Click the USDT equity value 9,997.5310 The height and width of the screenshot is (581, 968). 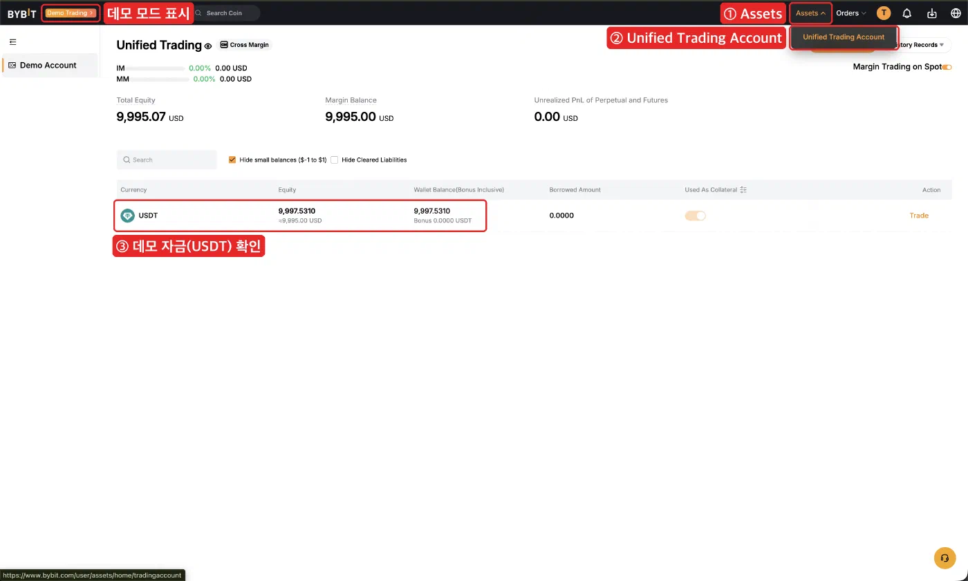coord(297,211)
